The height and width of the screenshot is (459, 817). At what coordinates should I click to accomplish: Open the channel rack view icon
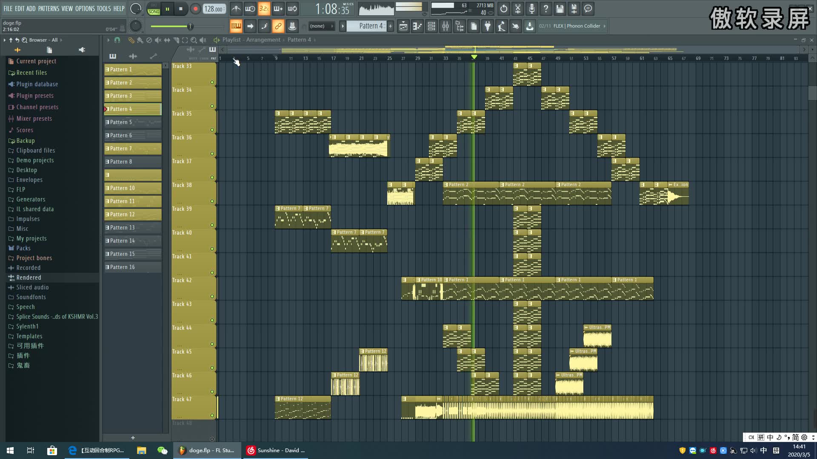coord(431,26)
